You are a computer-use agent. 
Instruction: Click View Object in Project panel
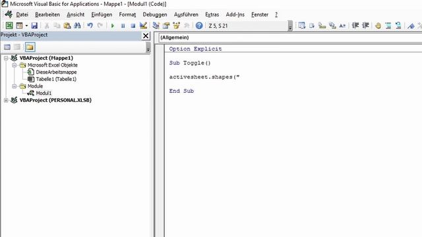pyautogui.click(x=17, y=47)
